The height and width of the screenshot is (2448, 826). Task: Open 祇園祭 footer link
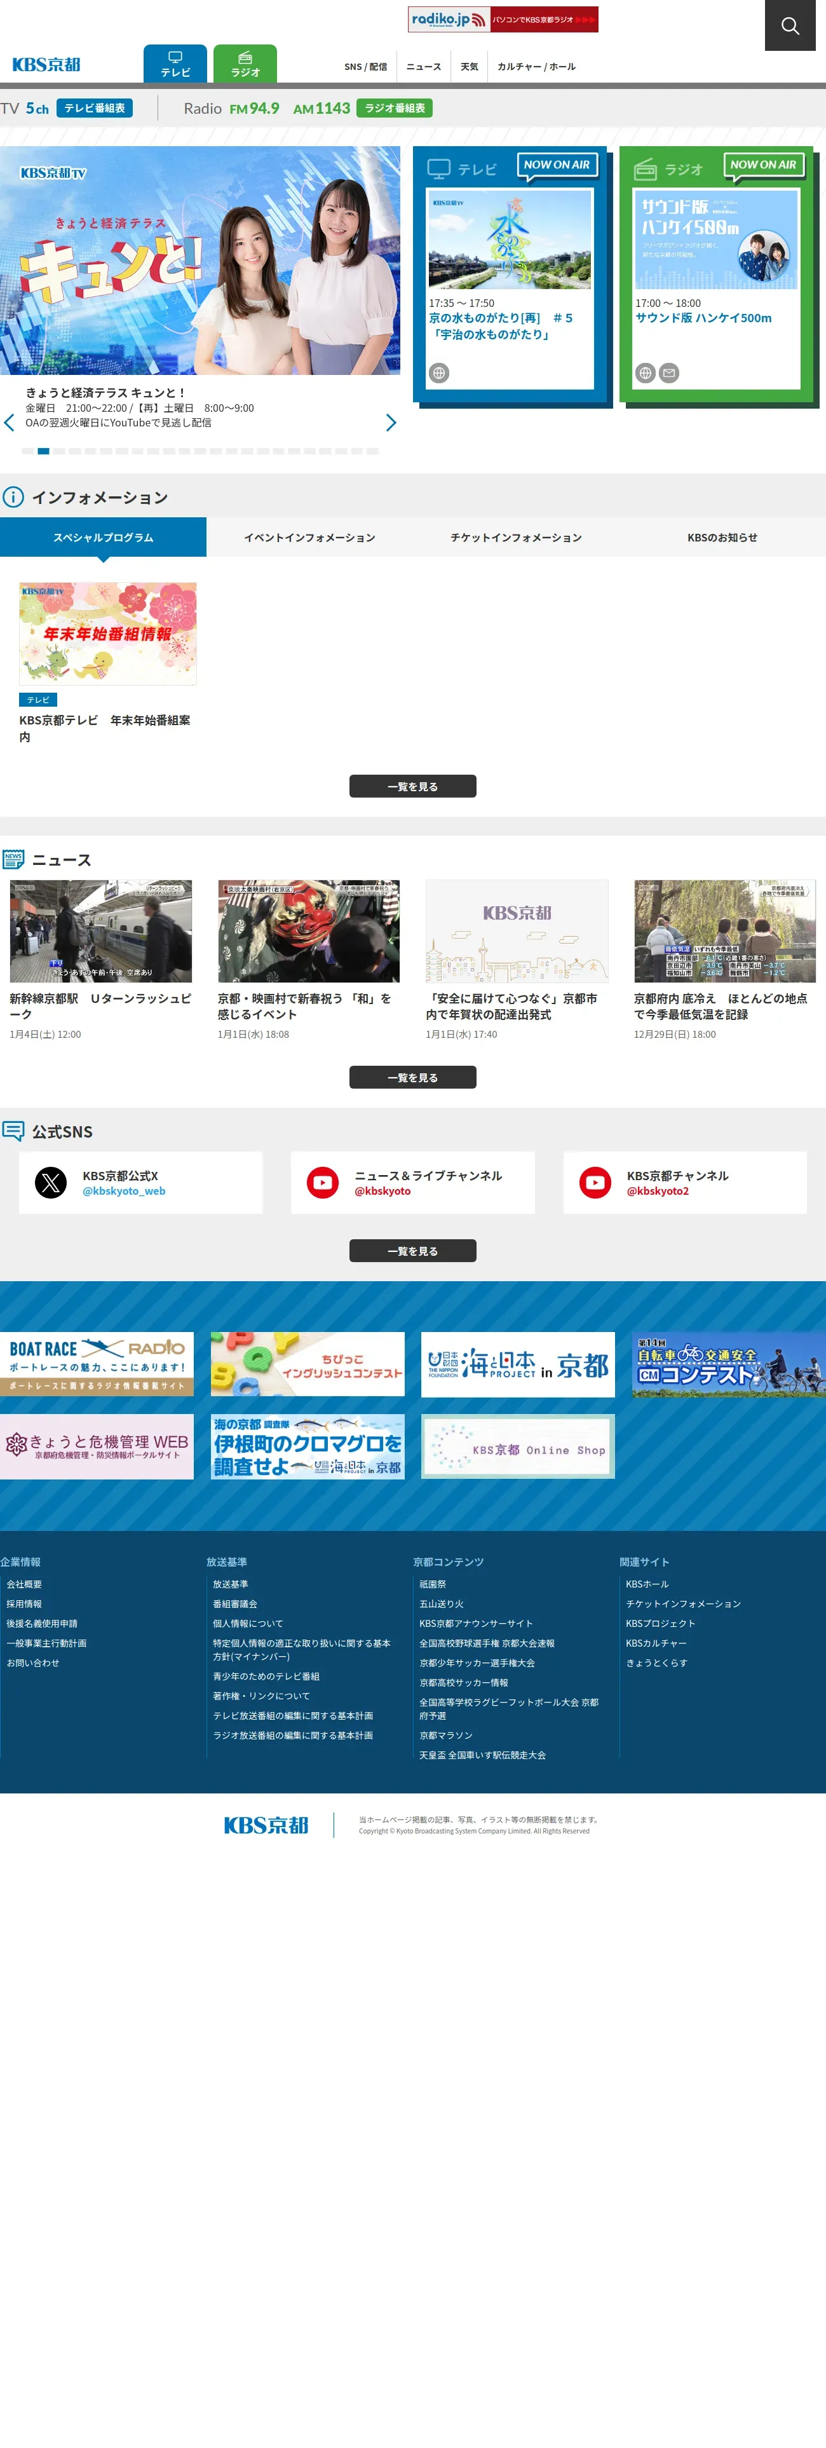point(433,1584)
